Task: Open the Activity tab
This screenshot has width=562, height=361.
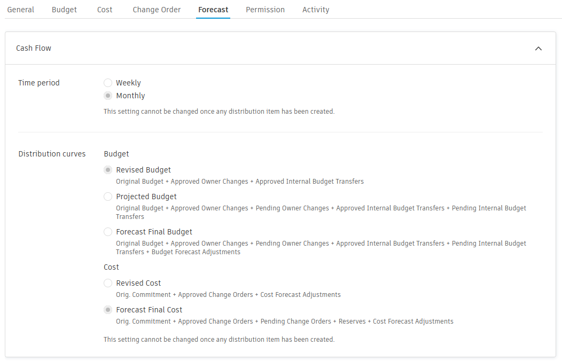Action: pos(316,10)
